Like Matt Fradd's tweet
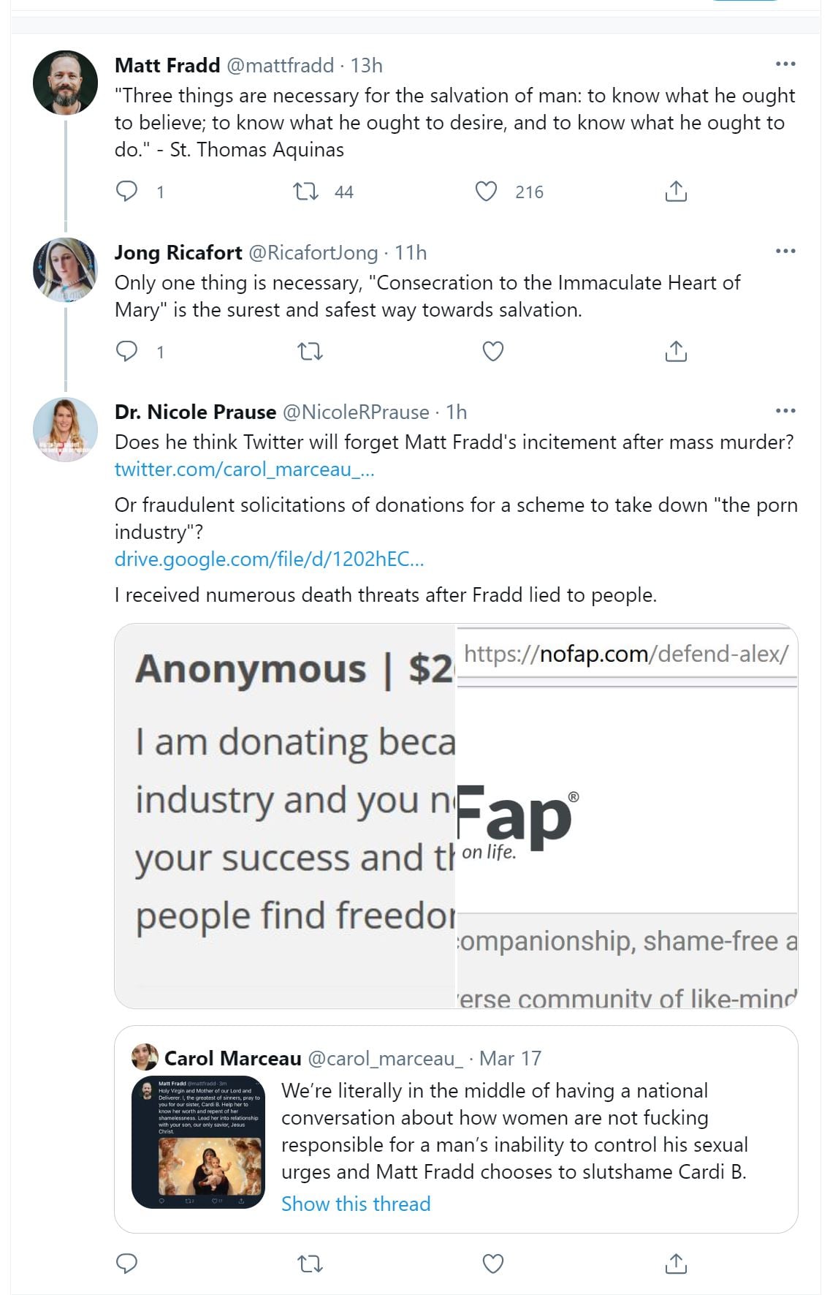This screenshot has width=830, height=1295. (486, 192)
